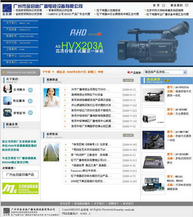Select the 下载中心 Downloads menu item
The height and width of the screenshot is (217, 193).
pyautogui.click(x=20, y=56)
